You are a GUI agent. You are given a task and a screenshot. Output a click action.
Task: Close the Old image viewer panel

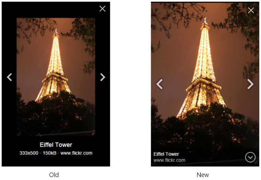(102, 9)
